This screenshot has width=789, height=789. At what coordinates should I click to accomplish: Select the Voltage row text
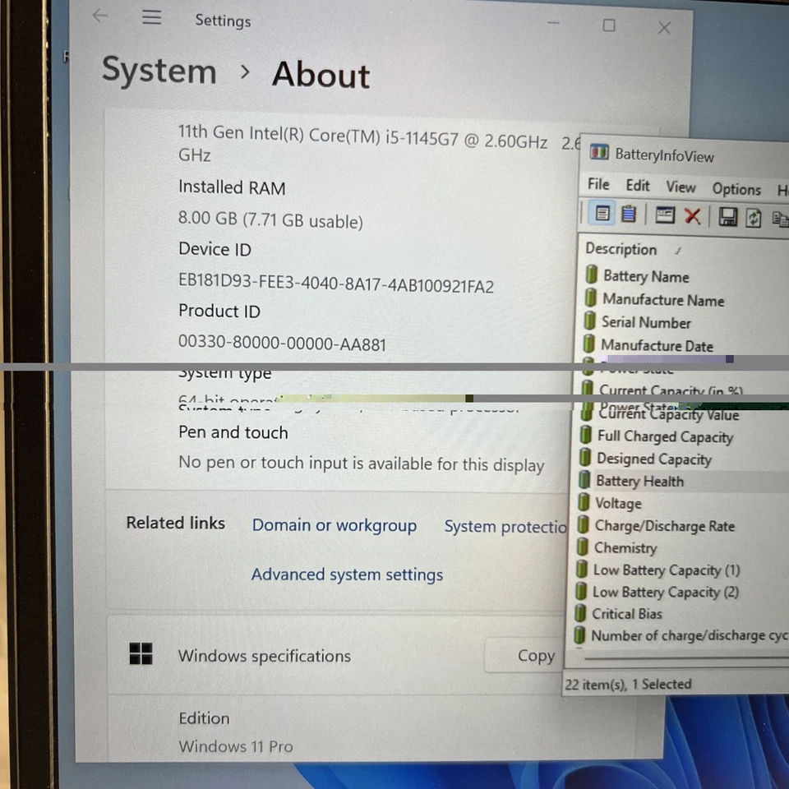[618, 503]
